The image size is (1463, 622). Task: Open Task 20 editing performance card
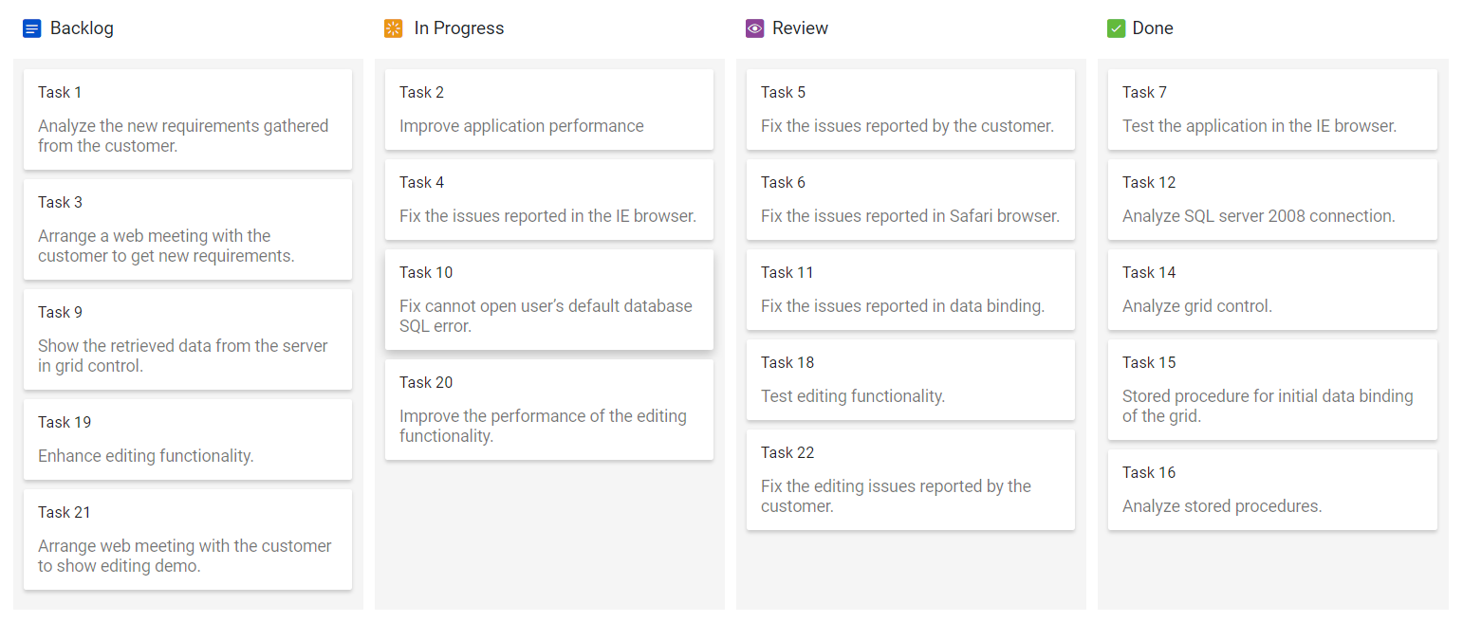[549, 410]
